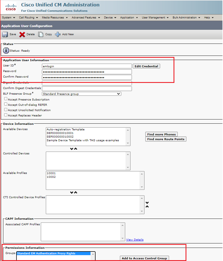Click the Status info icon
Screen dimensions: 223x261
point(6,51)
